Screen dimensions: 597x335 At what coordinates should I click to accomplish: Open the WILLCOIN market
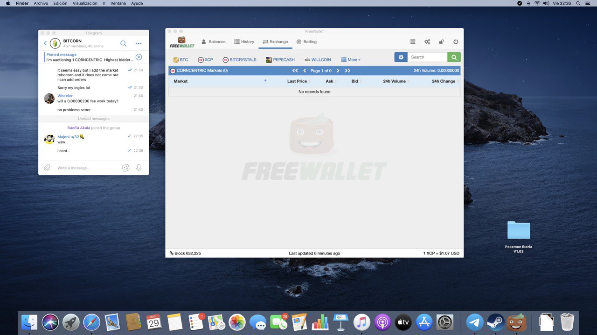(x=318, y=60)
